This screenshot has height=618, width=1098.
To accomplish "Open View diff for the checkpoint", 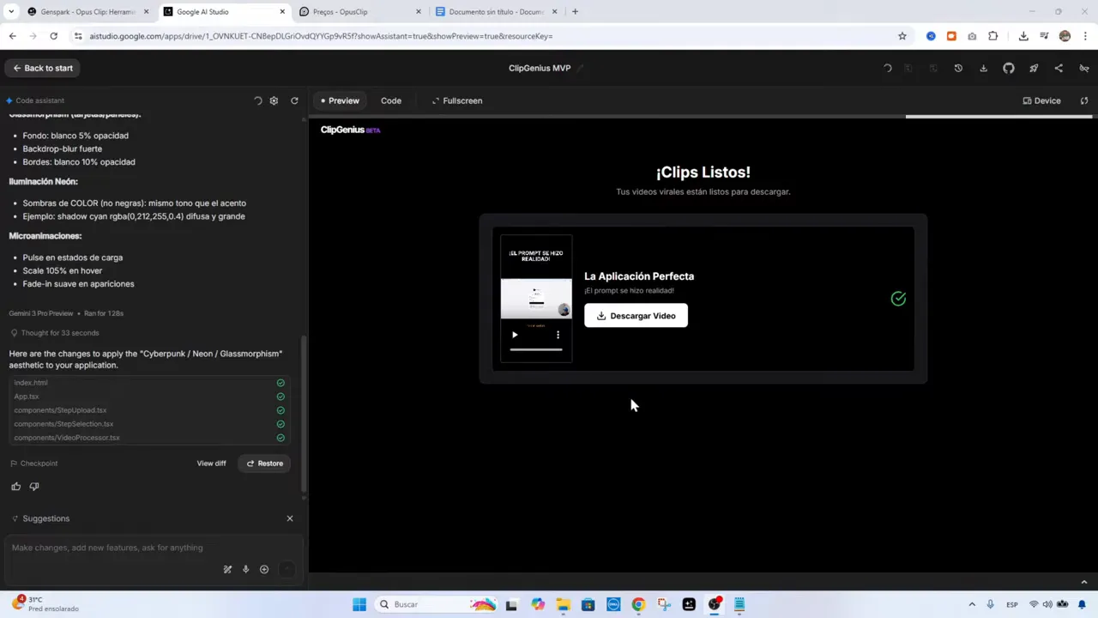I will (211, 463).
